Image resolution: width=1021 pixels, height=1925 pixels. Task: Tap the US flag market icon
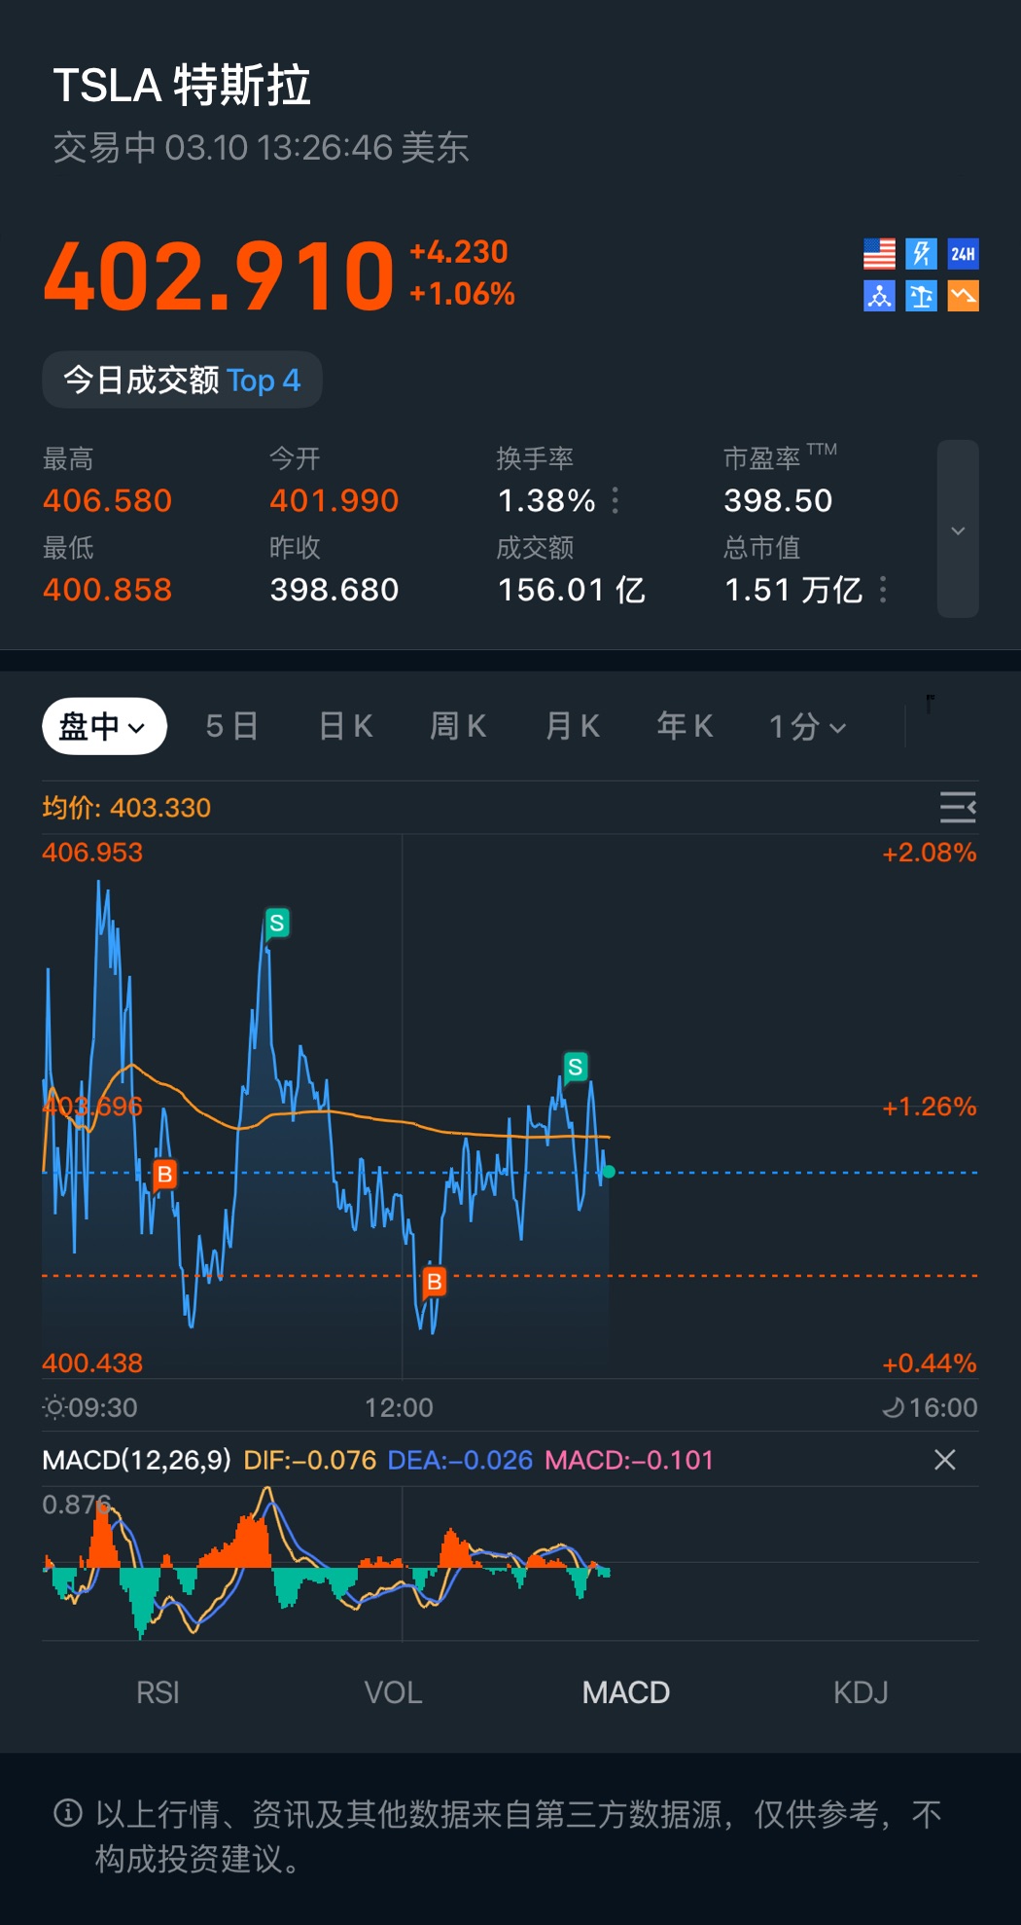click(879, 254)
